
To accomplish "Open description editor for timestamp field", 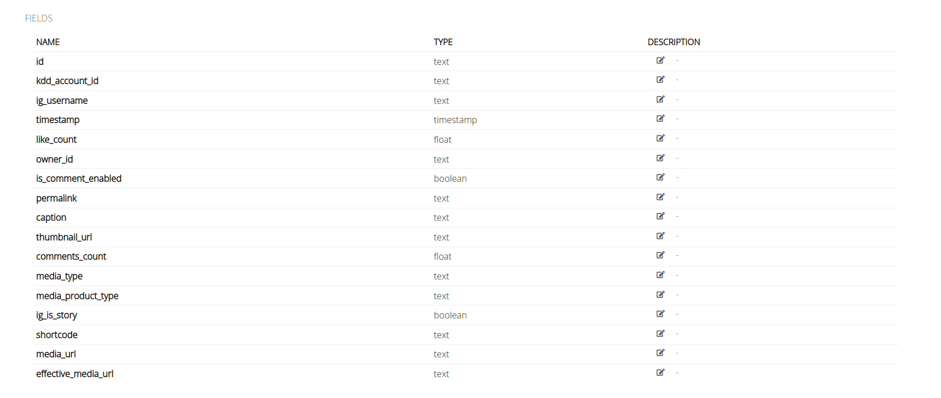I will tap(660, 119).
